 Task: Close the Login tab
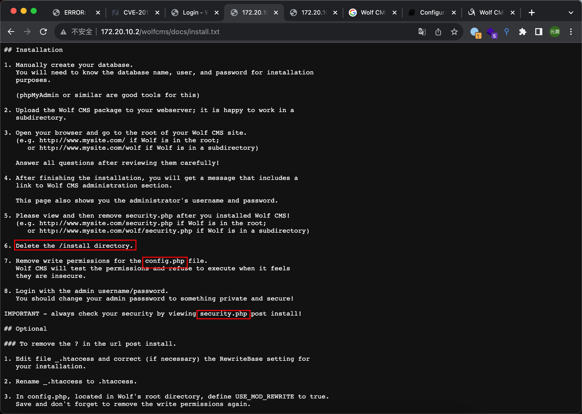(x=217, y=13)
